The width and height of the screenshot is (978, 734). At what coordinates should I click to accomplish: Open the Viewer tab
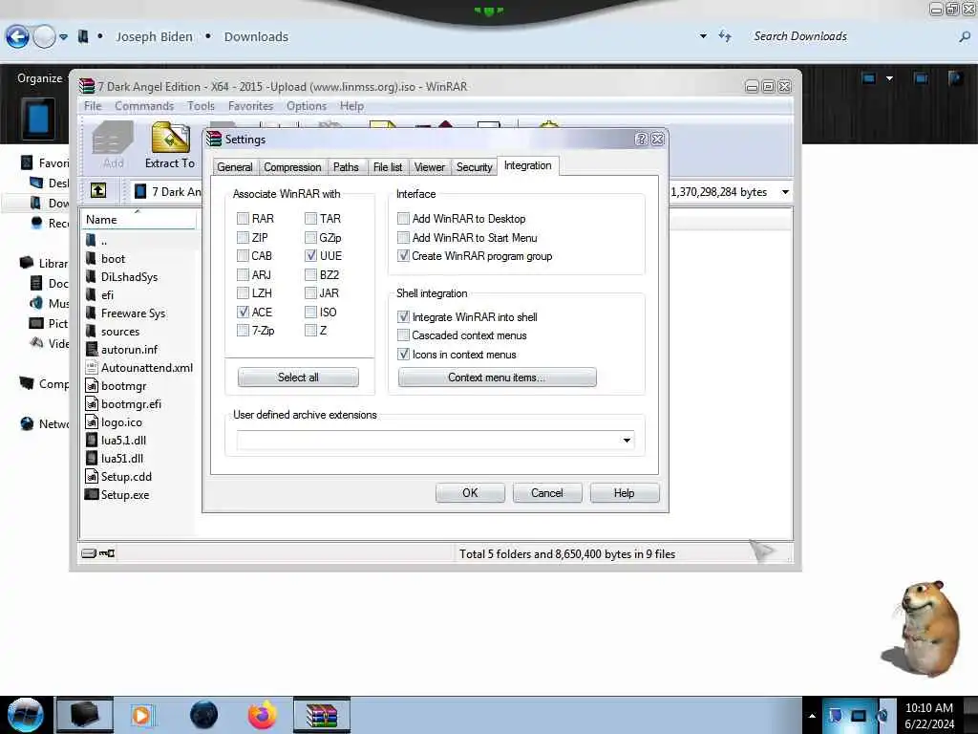[x=429, y=166]
